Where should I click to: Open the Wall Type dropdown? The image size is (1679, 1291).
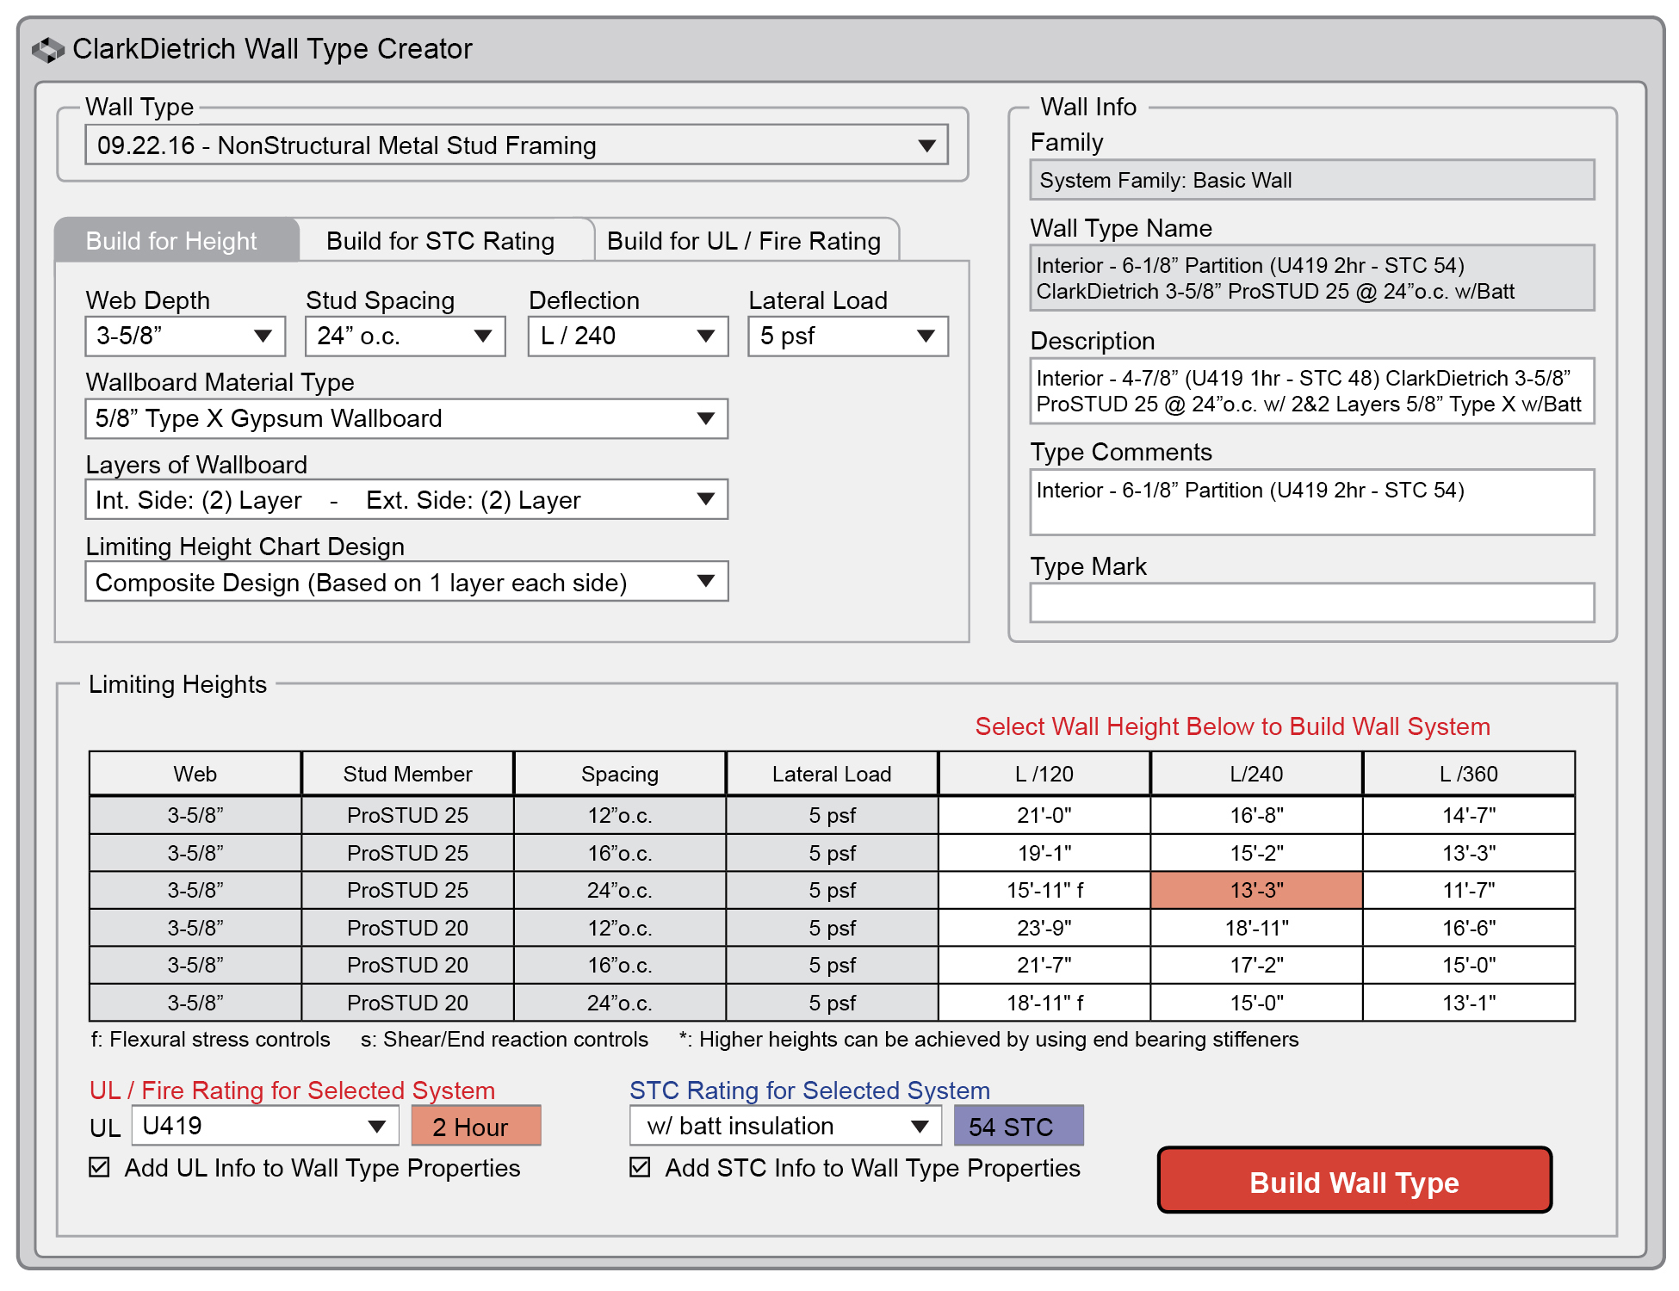click(x=517, y=145)
